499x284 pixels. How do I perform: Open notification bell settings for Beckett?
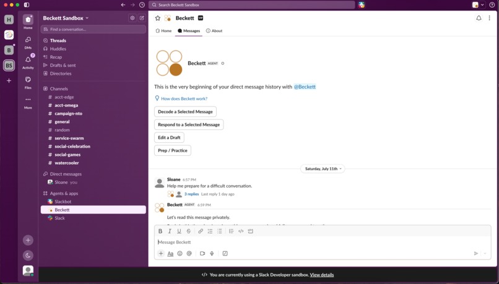[479, 18]
